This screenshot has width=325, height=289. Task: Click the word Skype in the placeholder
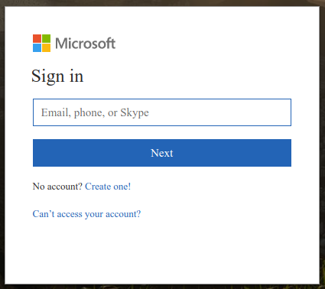point(135,112)
